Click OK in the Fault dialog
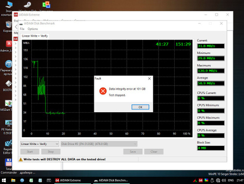 pyautogui.click(x=140, y=107)
